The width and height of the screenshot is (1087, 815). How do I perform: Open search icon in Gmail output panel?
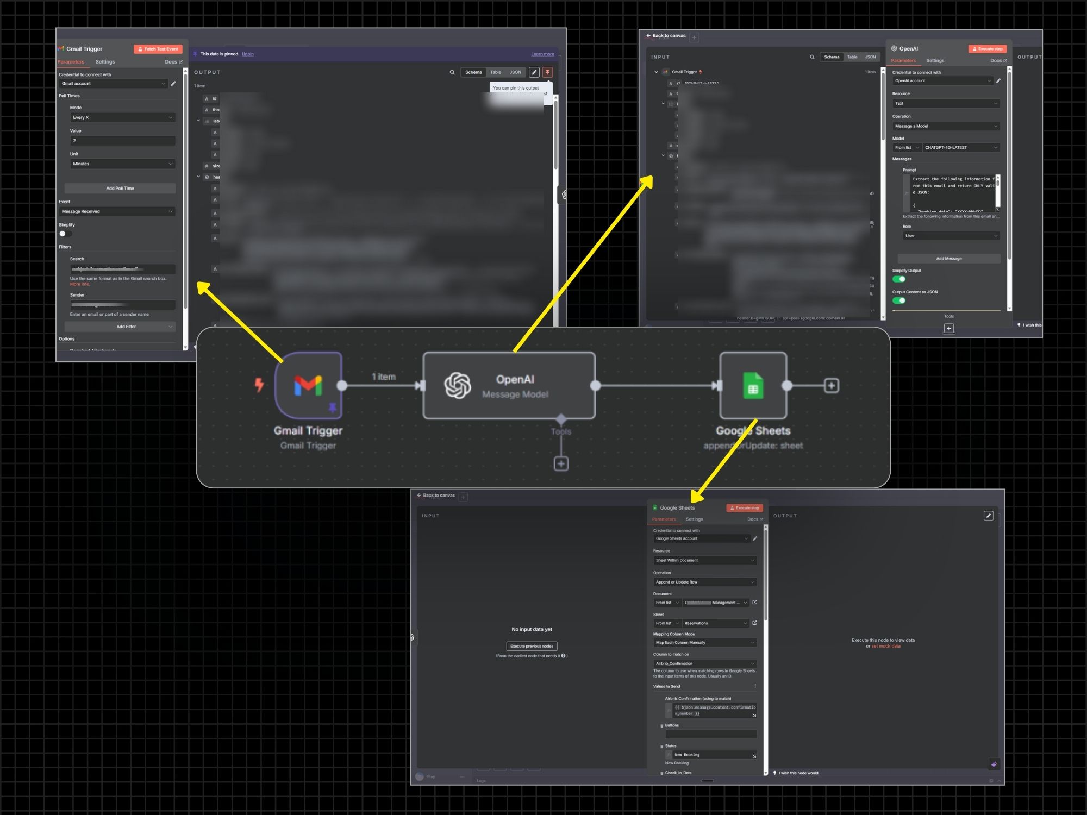pos(452,72)
